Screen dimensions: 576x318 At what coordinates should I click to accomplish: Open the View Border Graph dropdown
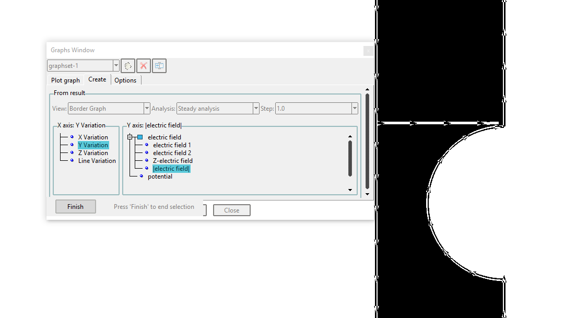point(147,109)
